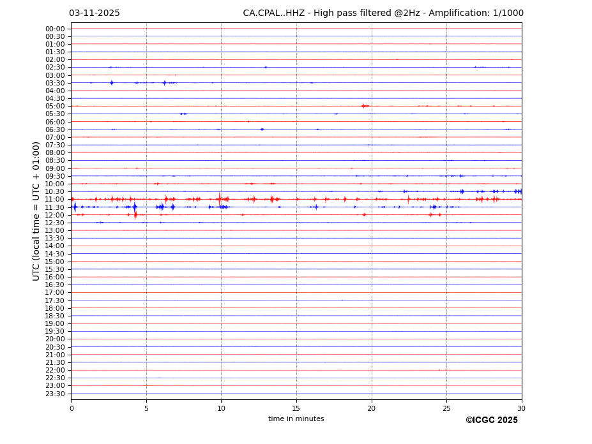Select the 06:30 row time label
The height and width of the screenshot is (444, 592).
pyautogui.click(x=54, y=129)
